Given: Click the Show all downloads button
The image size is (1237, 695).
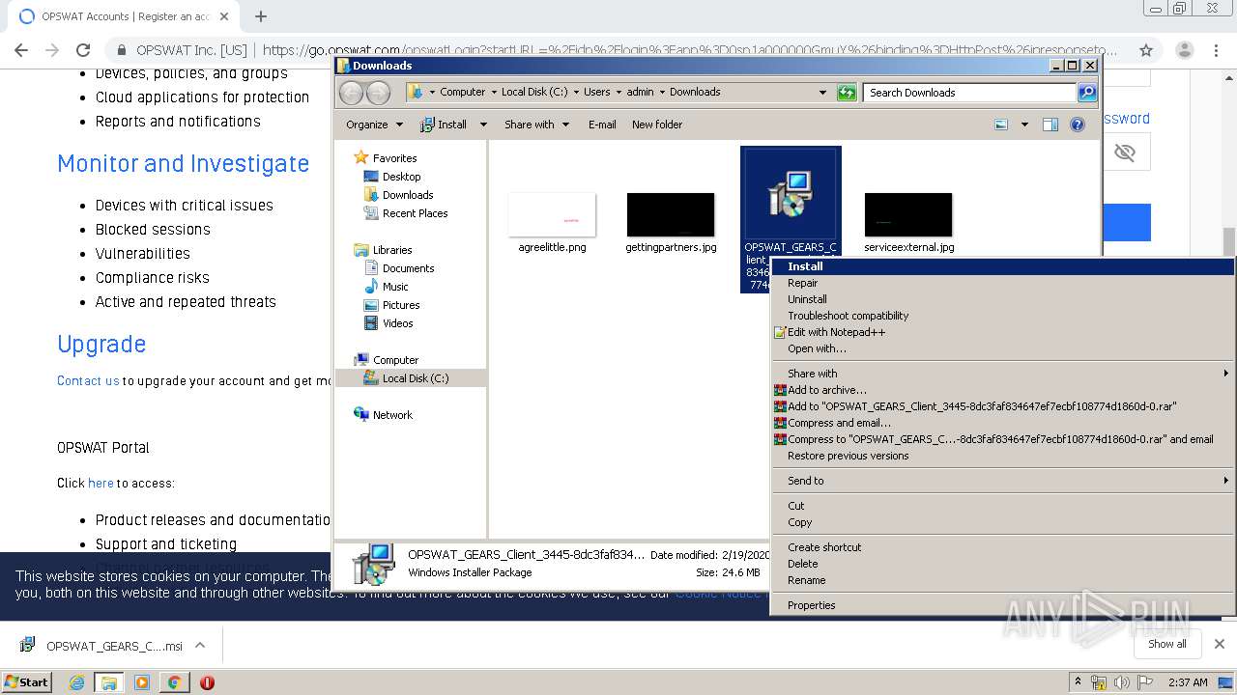Looking at the screenshot, I should pyautogui.click(x=1166, y=644).
